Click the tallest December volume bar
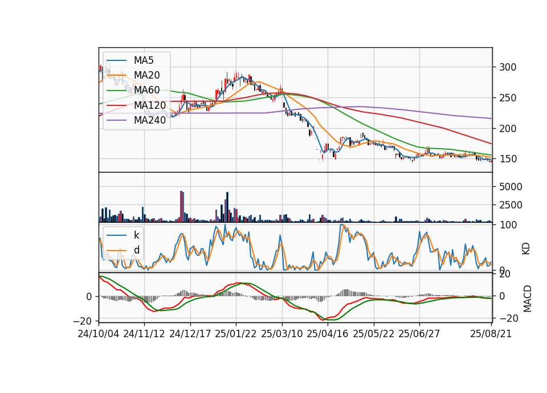This screenshot has width=547, height=393. [181, 206]
